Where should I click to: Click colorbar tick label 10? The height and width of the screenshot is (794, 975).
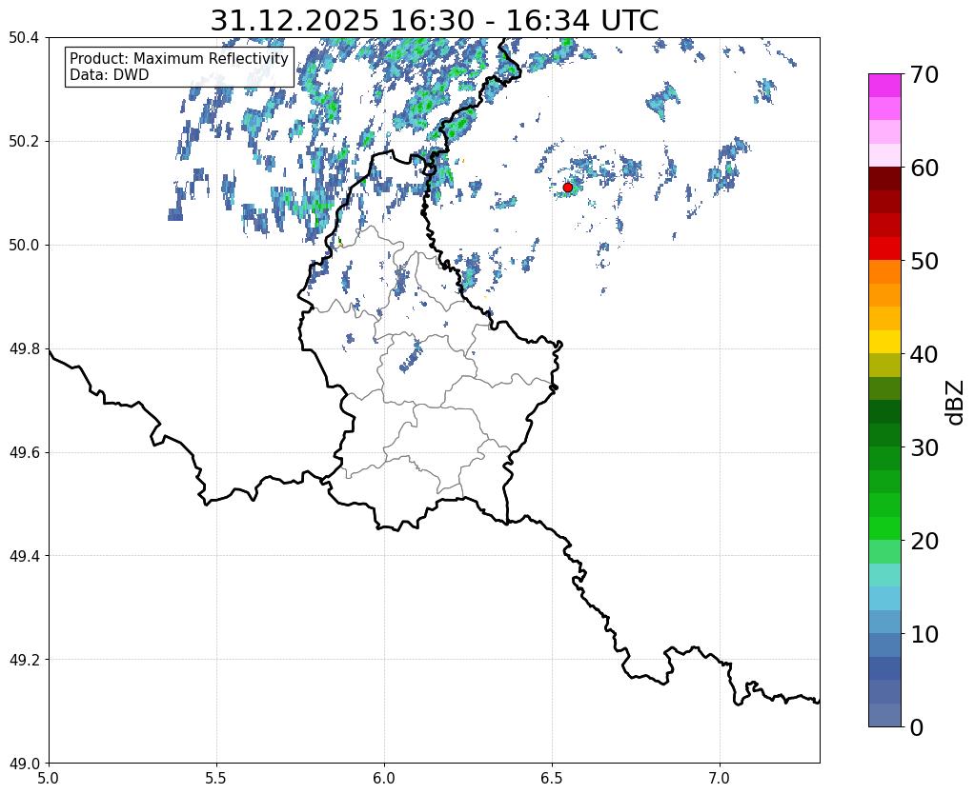pyautogui.click(x=924, y=634)
